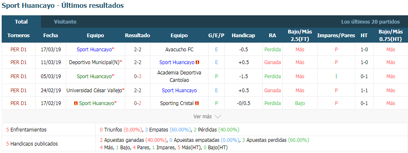Viewport: 408px width, 153px height.
Task: Click Sporting Cristal team link
Action: pos(177,103)
